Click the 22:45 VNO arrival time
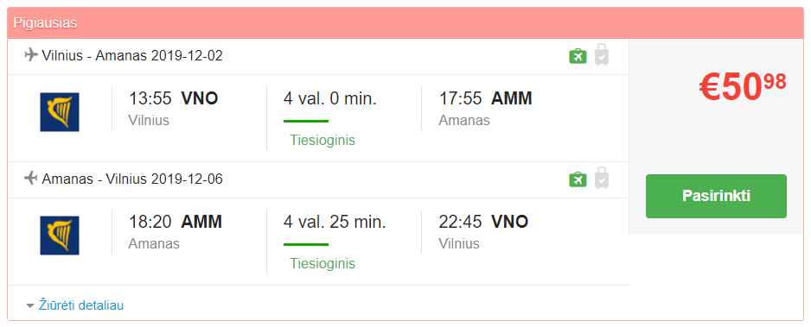Viewport: 811px width, 327px height. pyautogui.click(x=483, y=222)
